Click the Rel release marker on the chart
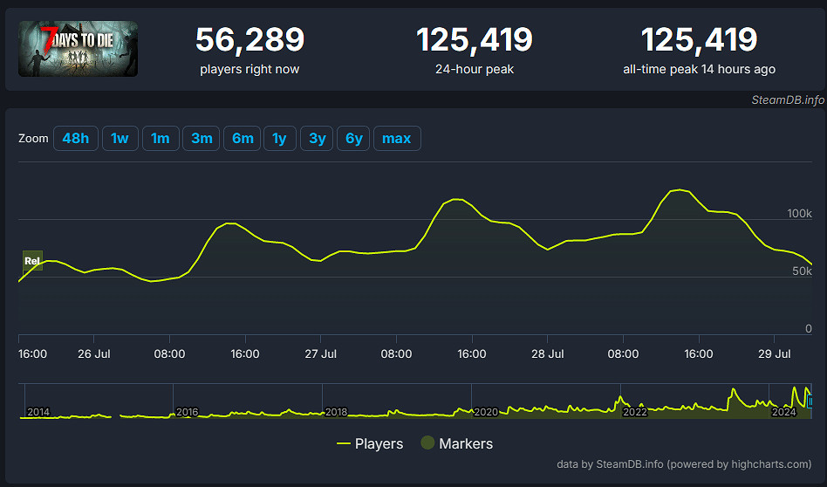Viewport: 827px width, 487px height. coord(32,260)
